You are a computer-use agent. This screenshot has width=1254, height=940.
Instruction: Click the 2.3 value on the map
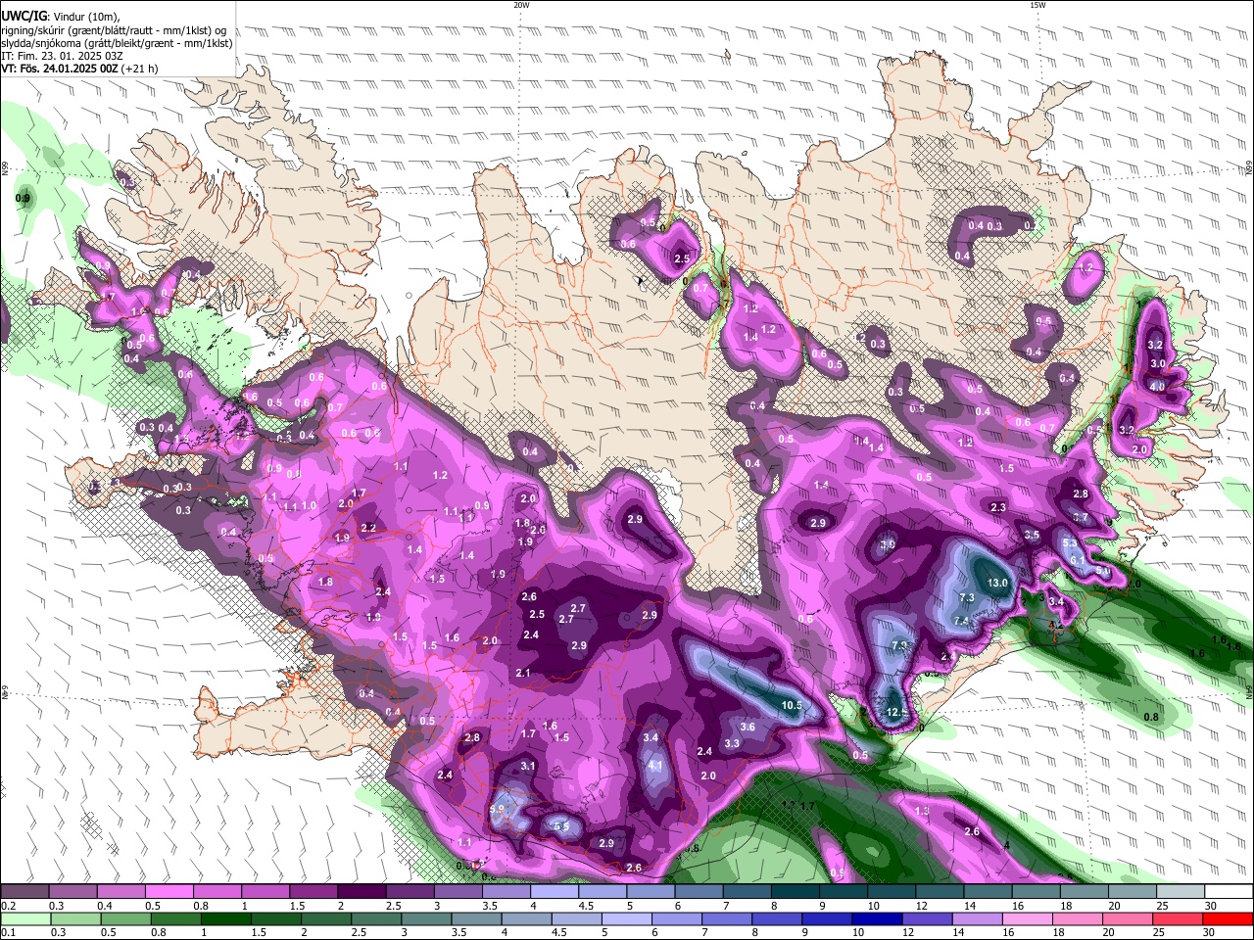point(998,507)
